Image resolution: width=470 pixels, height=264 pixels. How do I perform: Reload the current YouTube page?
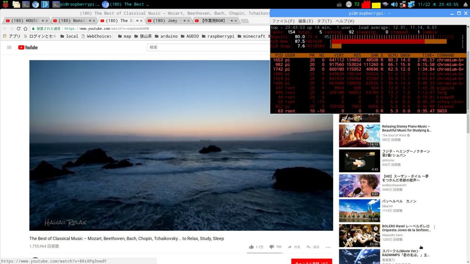[18, 28]
